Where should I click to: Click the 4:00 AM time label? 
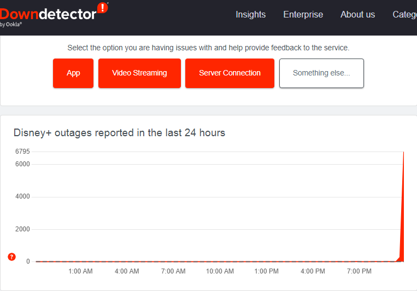tap(127, 271)
